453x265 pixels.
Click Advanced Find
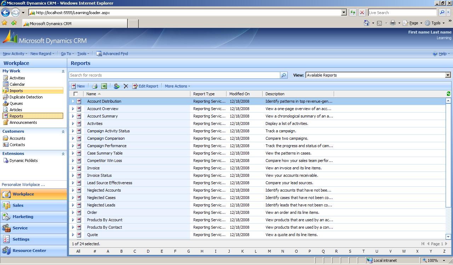click(x=112, y=54)
